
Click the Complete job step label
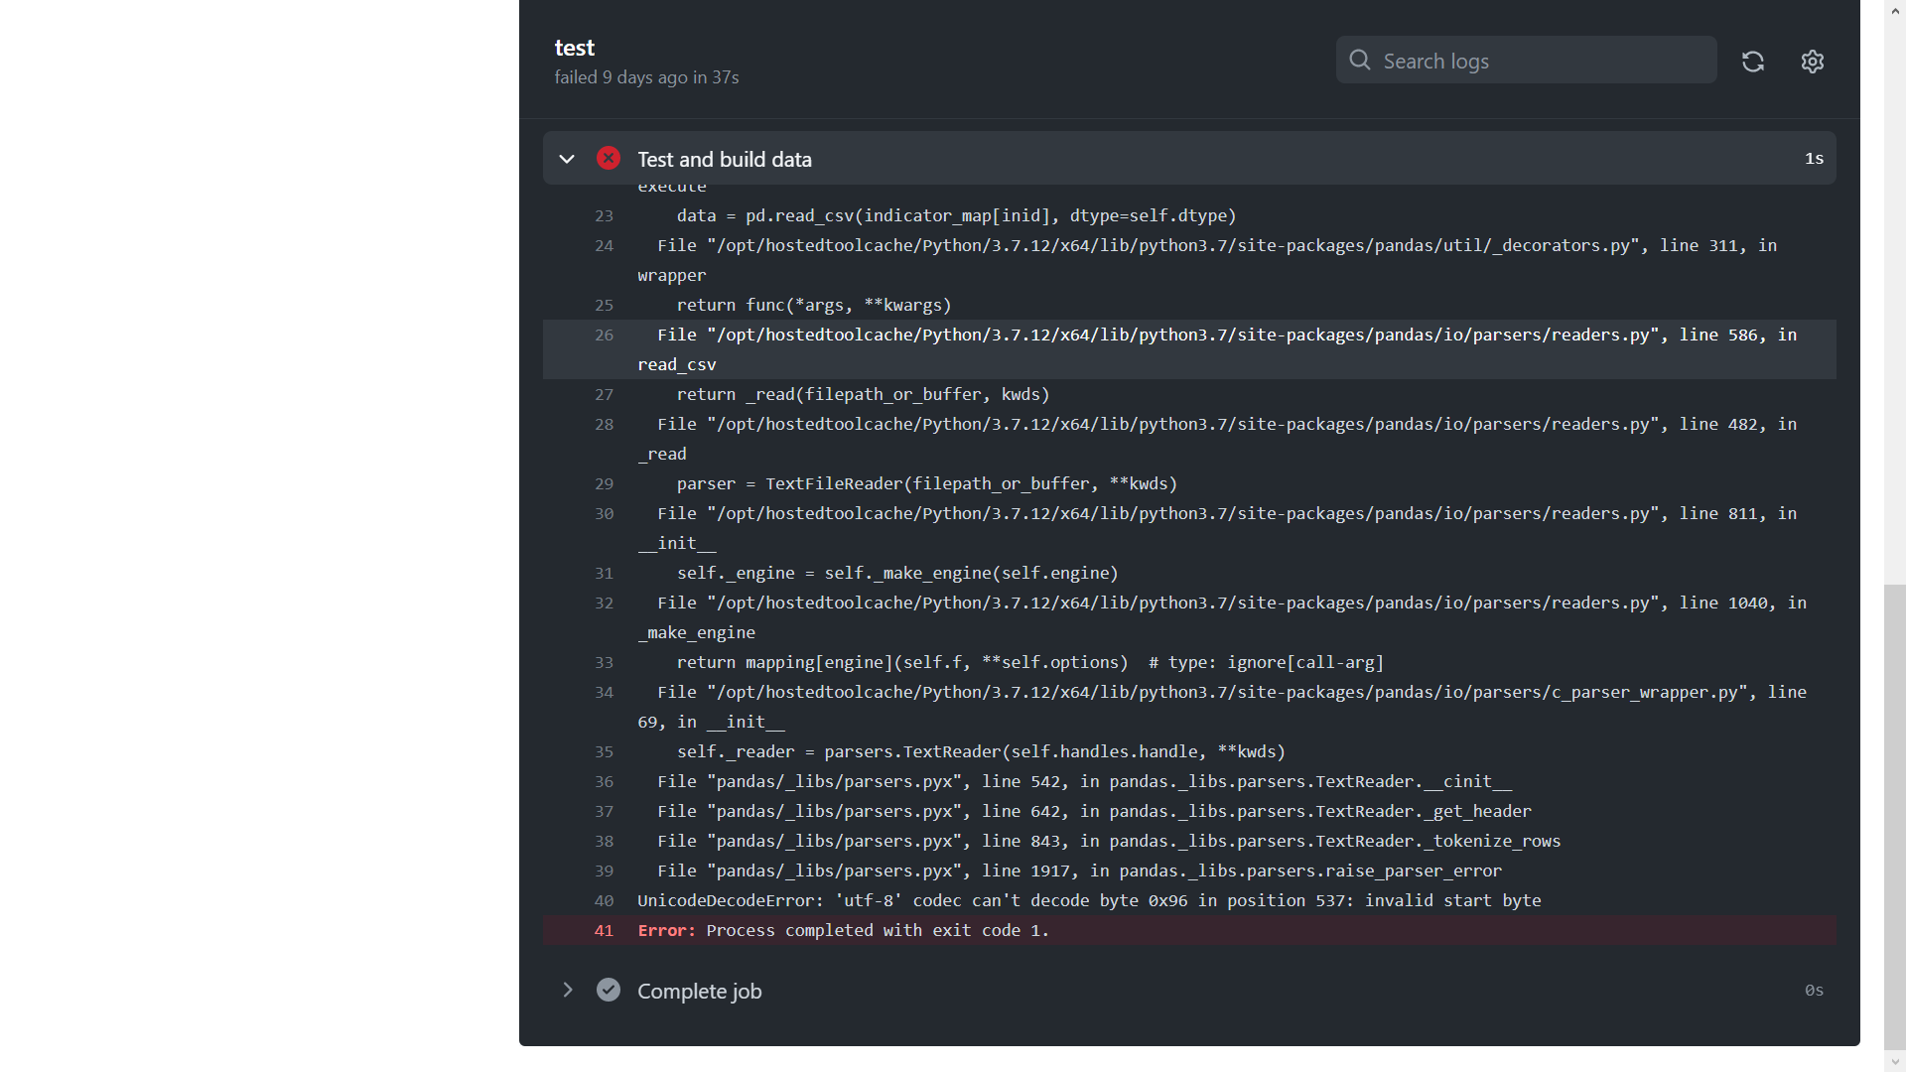pyautogui.click(x=699, y=990)
